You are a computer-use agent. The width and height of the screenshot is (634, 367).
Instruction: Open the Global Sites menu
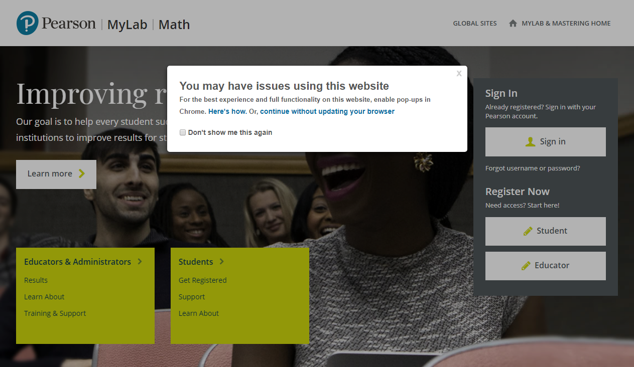pos(474,23)
